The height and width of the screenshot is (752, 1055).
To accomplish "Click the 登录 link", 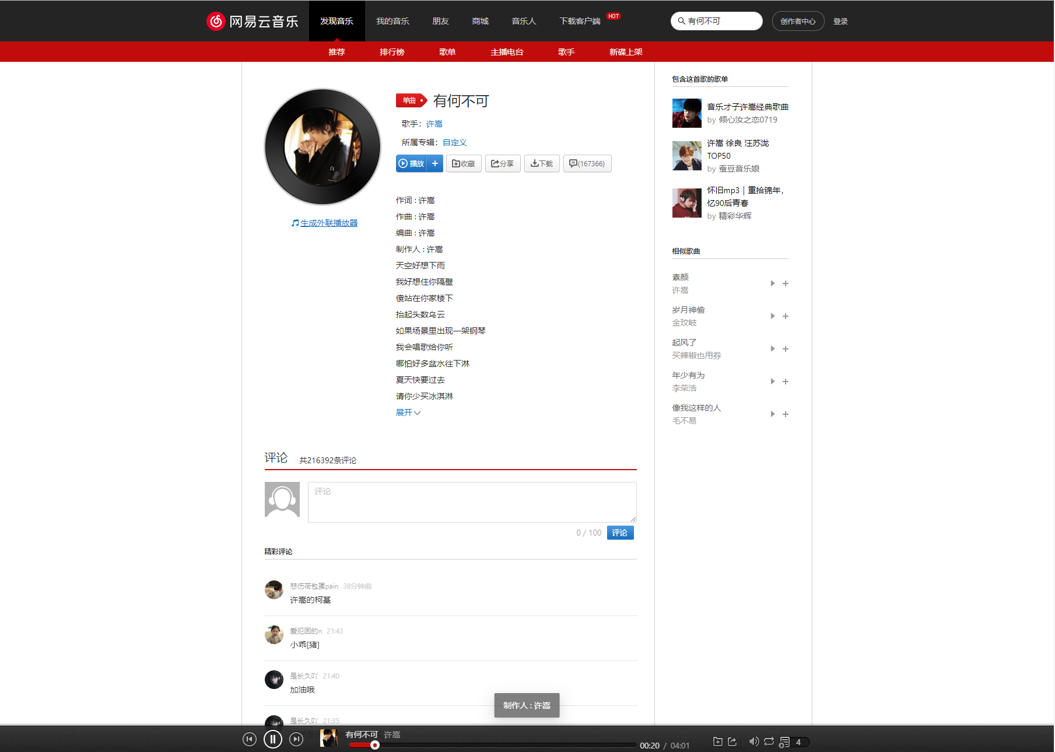I will pyautogui.click(x=840, y=21).
